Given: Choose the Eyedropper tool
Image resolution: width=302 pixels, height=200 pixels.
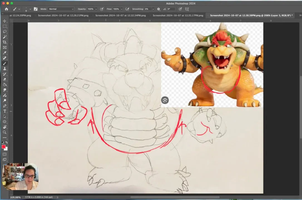Looking at the screenshot, I should coord(5,53).
